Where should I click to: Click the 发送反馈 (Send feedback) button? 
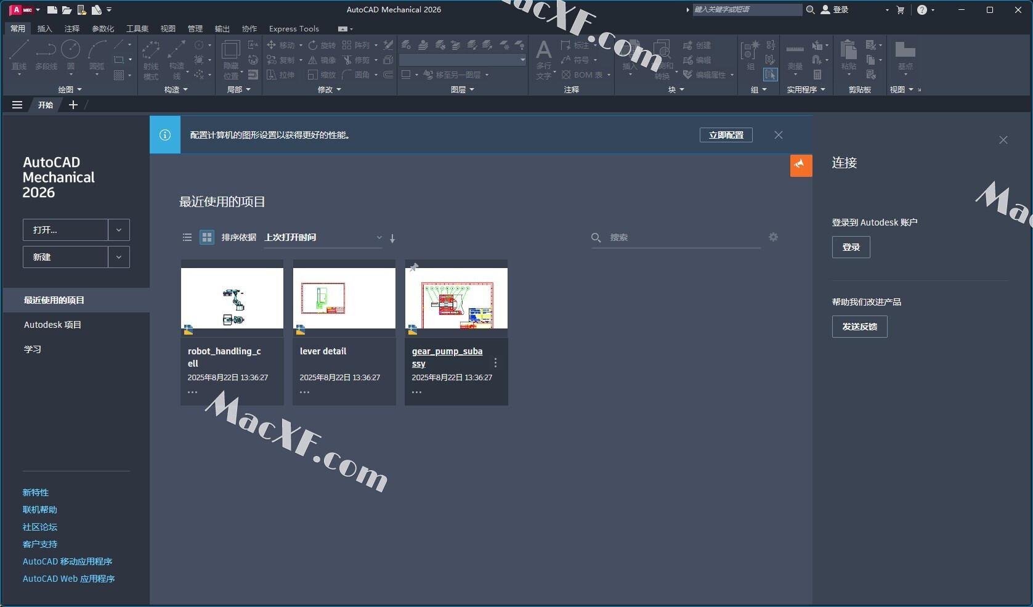[x=859, y=327]
